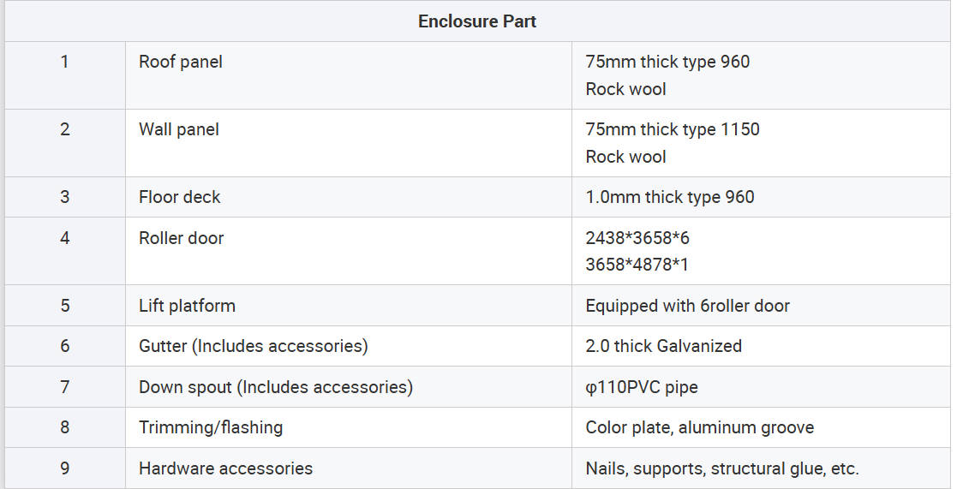This screenshot has width=957, height=489.
Task: Select the 75mm thick type 1150 text
Action: point(673,129)
